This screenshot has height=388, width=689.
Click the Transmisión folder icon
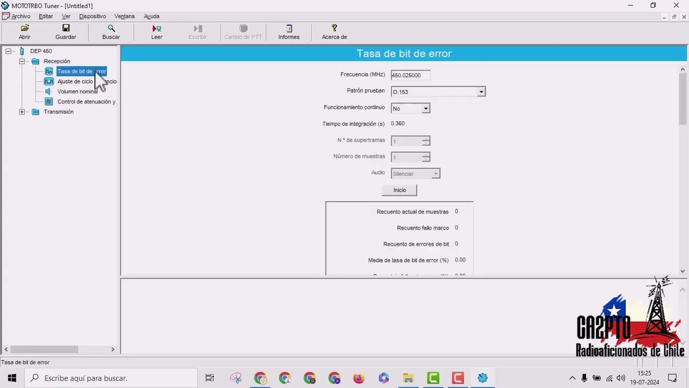pos(36,112)
